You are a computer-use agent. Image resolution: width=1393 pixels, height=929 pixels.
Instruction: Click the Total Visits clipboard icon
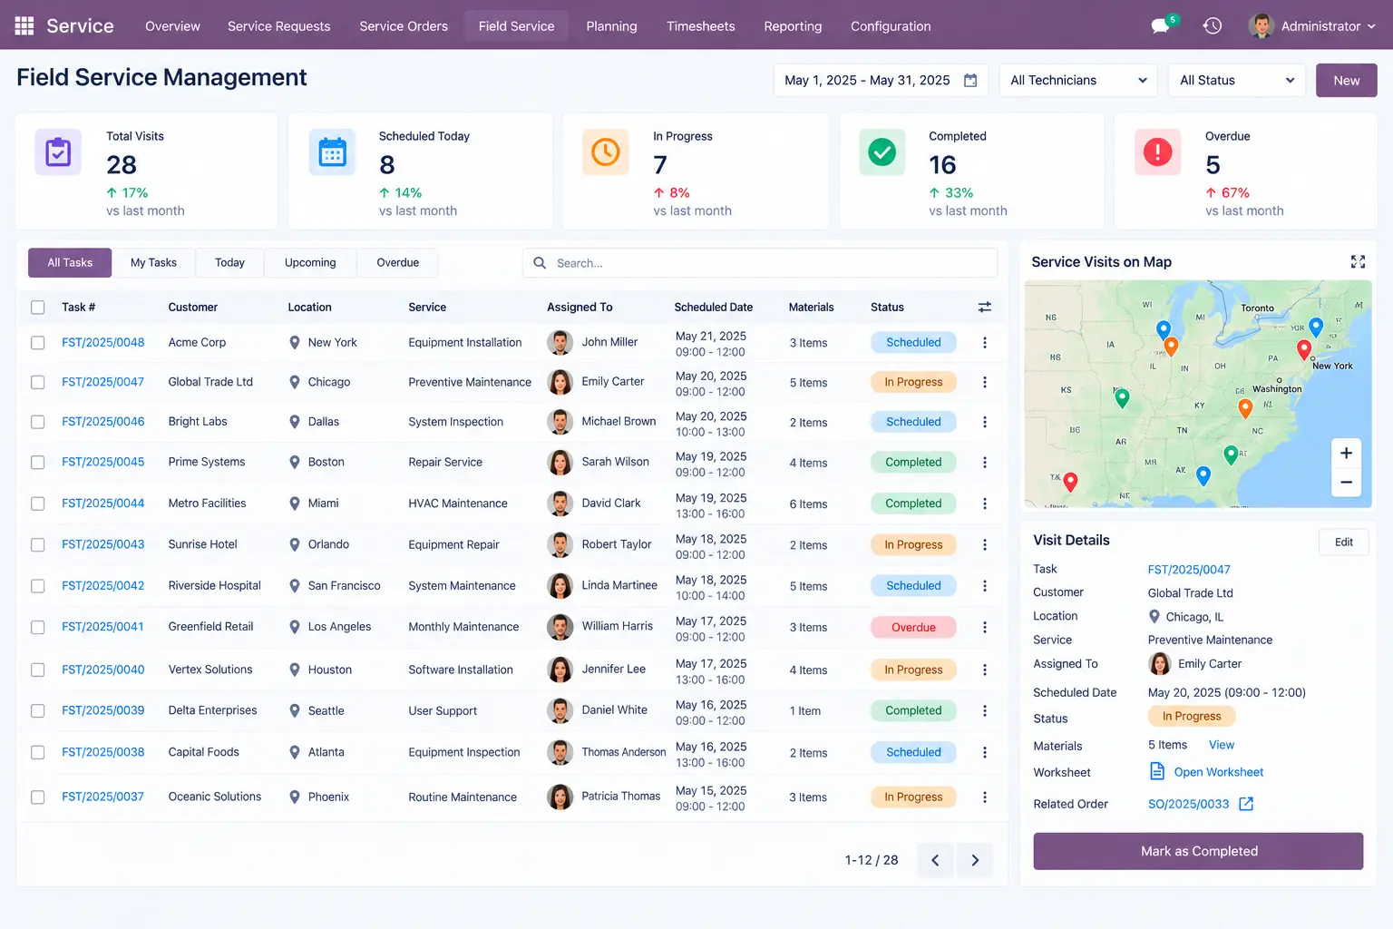pyautogui.click(x=58, y=152)
